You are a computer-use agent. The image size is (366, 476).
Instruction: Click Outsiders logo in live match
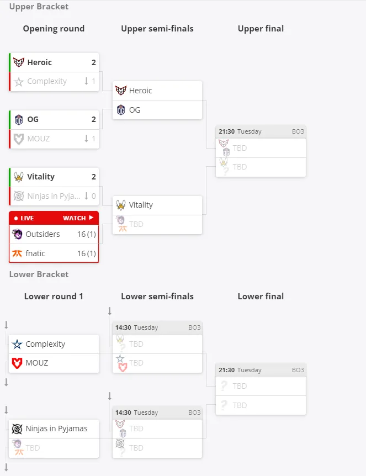point(17,234)
